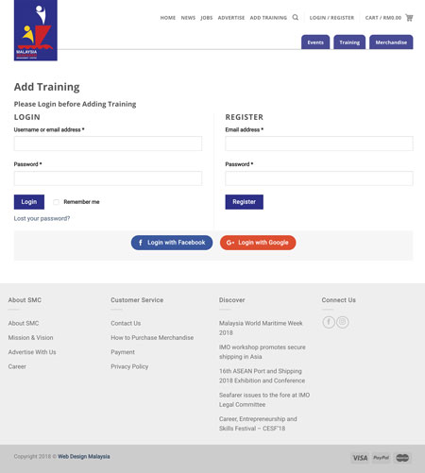Focus the Login Password field
Viewport: 425px width, 473px height.
pyautogui.click(x=108, y=178)
